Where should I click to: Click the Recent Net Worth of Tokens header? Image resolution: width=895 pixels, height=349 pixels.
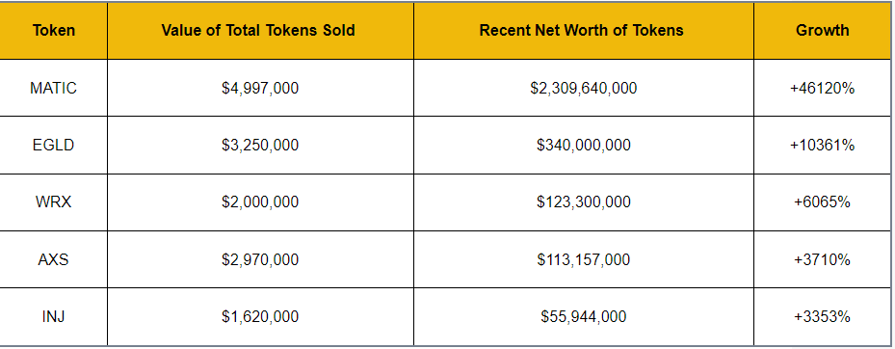click(584, 30)
